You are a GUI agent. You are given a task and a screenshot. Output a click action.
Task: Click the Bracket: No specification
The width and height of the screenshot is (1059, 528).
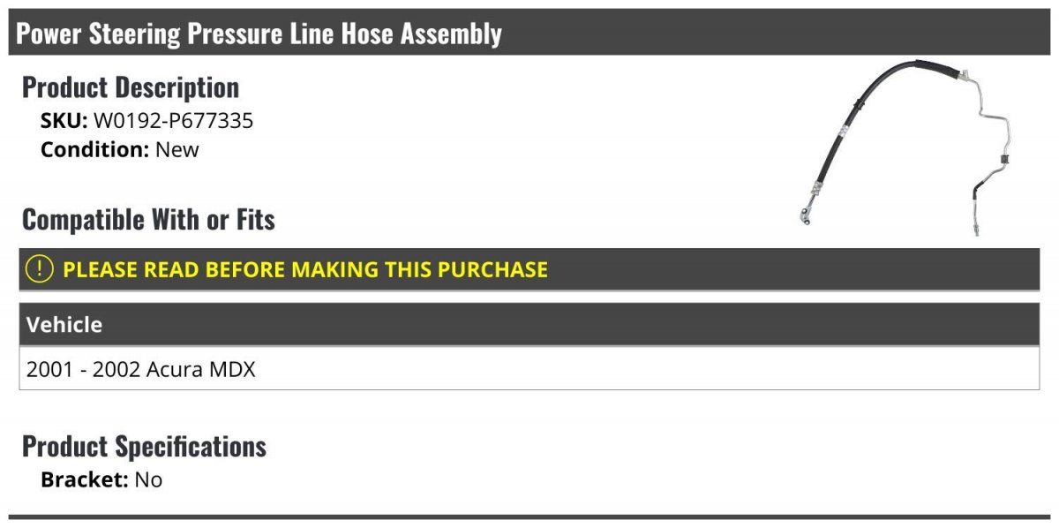[x=101, y=480]
